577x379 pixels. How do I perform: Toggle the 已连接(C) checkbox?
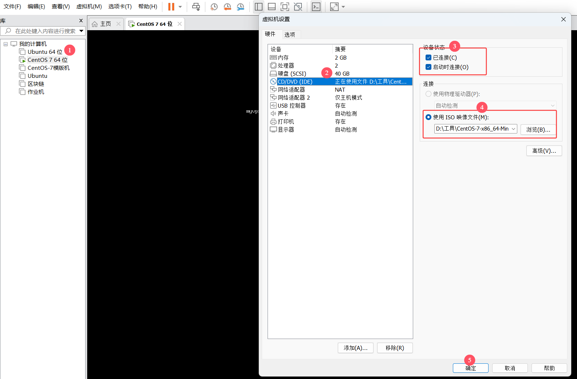pos(428,57)
